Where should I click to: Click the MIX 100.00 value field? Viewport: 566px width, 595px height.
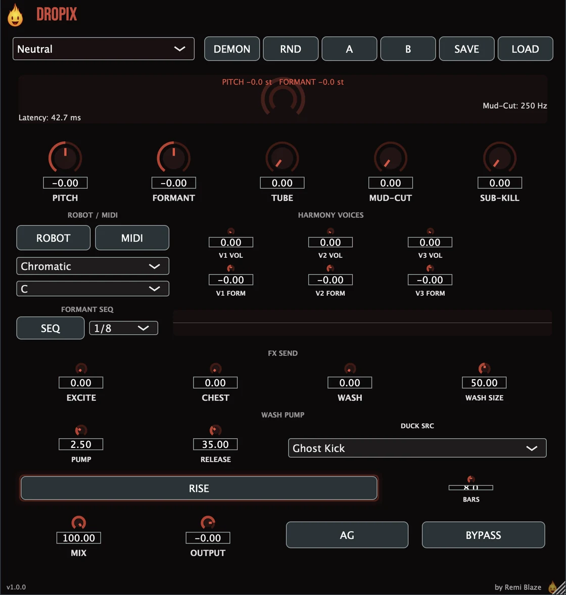pyautogui.click(x=79, y=538)
